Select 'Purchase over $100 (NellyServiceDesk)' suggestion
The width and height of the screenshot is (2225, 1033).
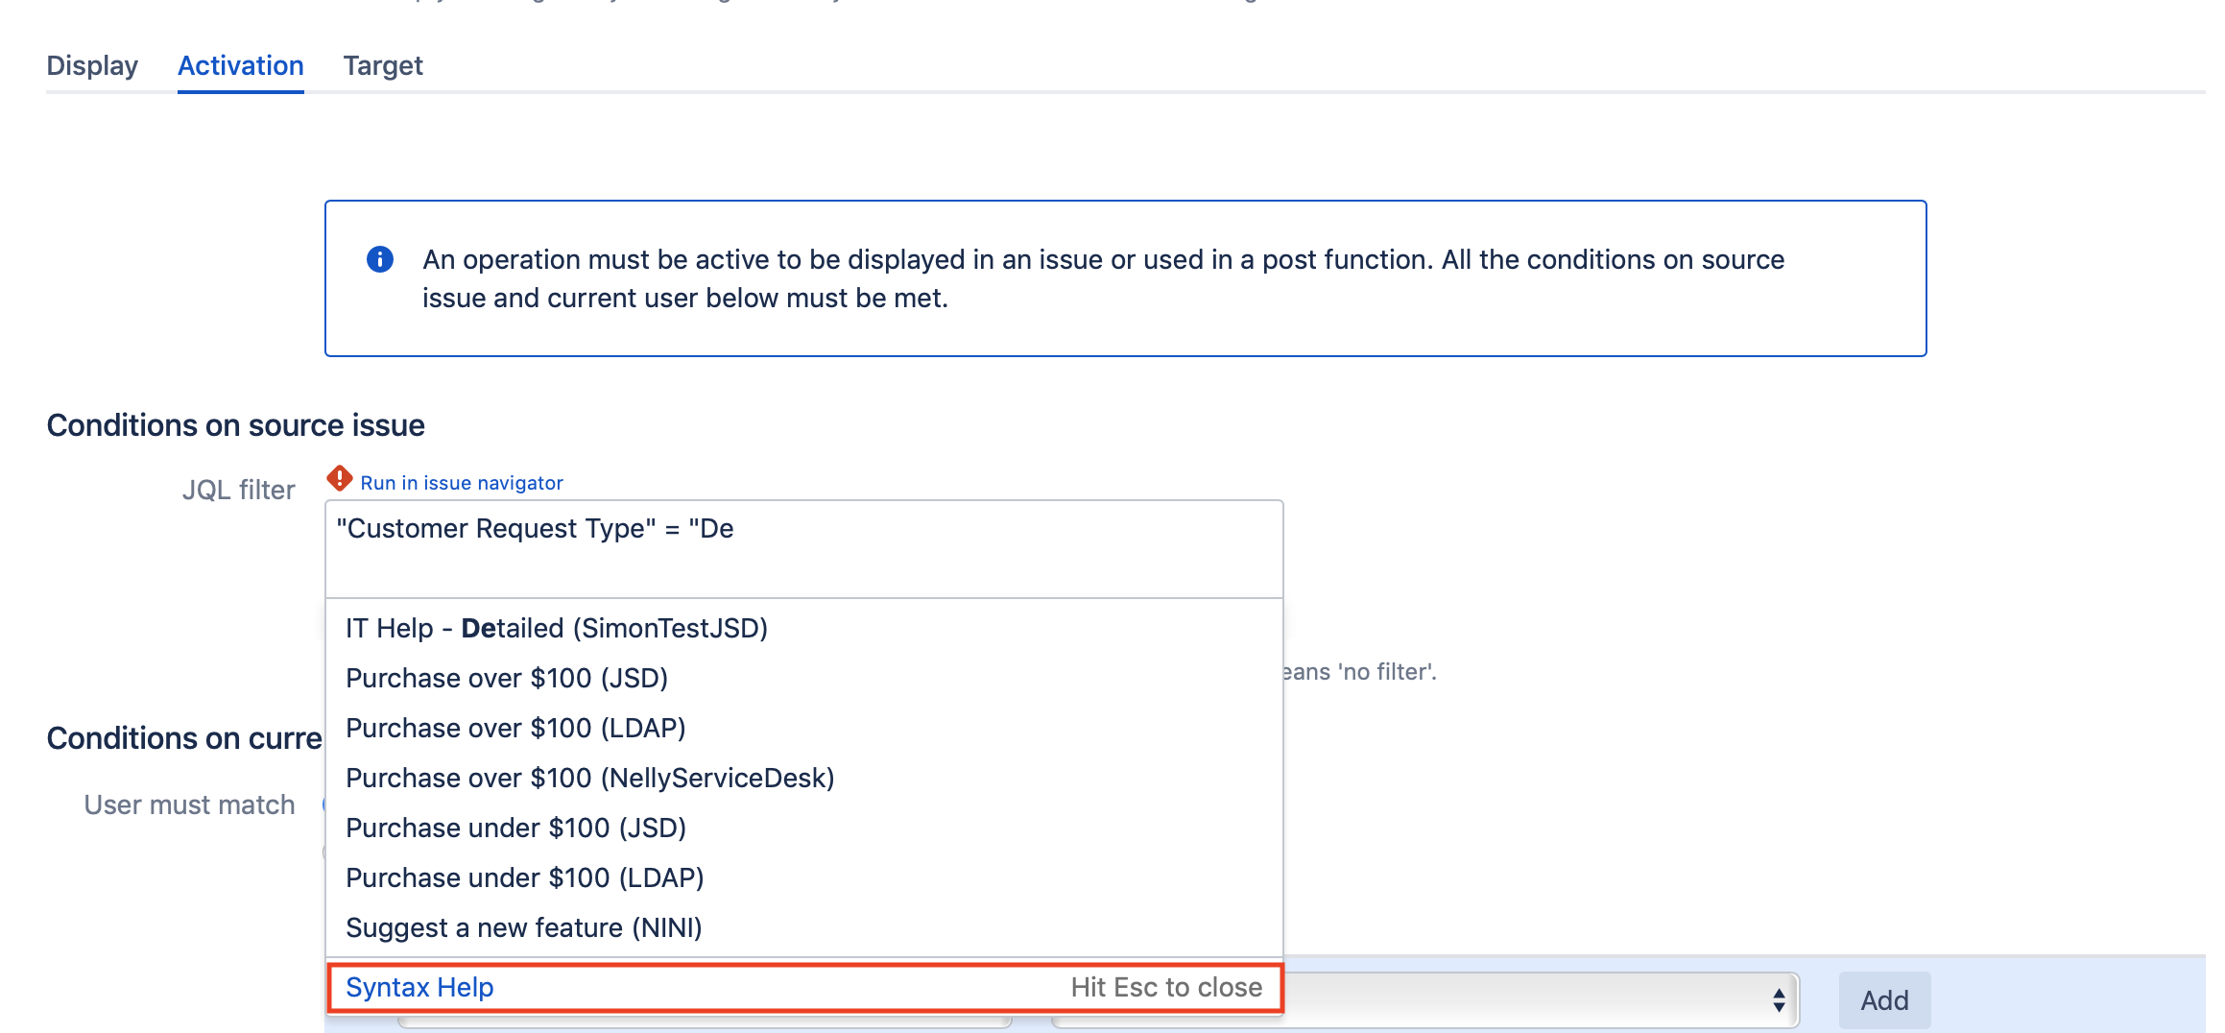click(590, 778)
